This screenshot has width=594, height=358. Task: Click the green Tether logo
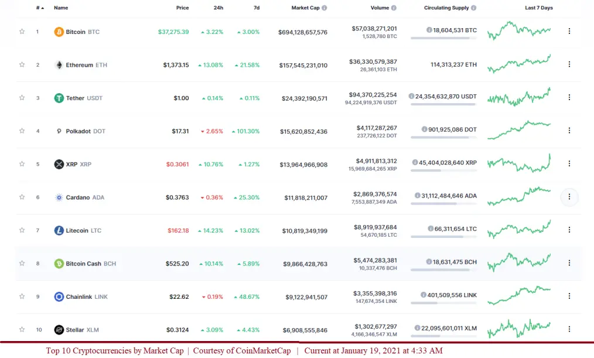[59, 98]
